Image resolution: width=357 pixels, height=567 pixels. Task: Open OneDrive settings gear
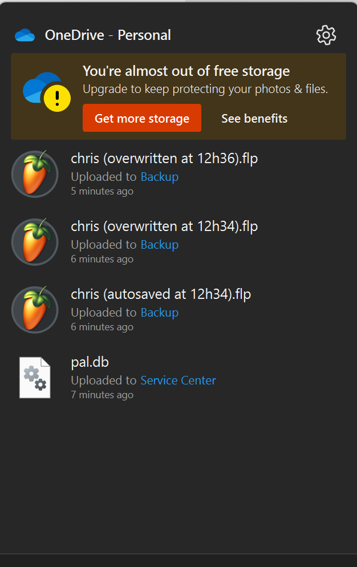point(326,35)
